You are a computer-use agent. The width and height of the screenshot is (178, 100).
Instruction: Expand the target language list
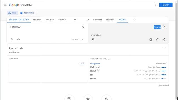135,20
